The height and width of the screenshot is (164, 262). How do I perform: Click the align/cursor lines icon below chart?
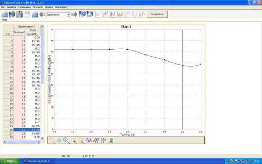(103, 140)
